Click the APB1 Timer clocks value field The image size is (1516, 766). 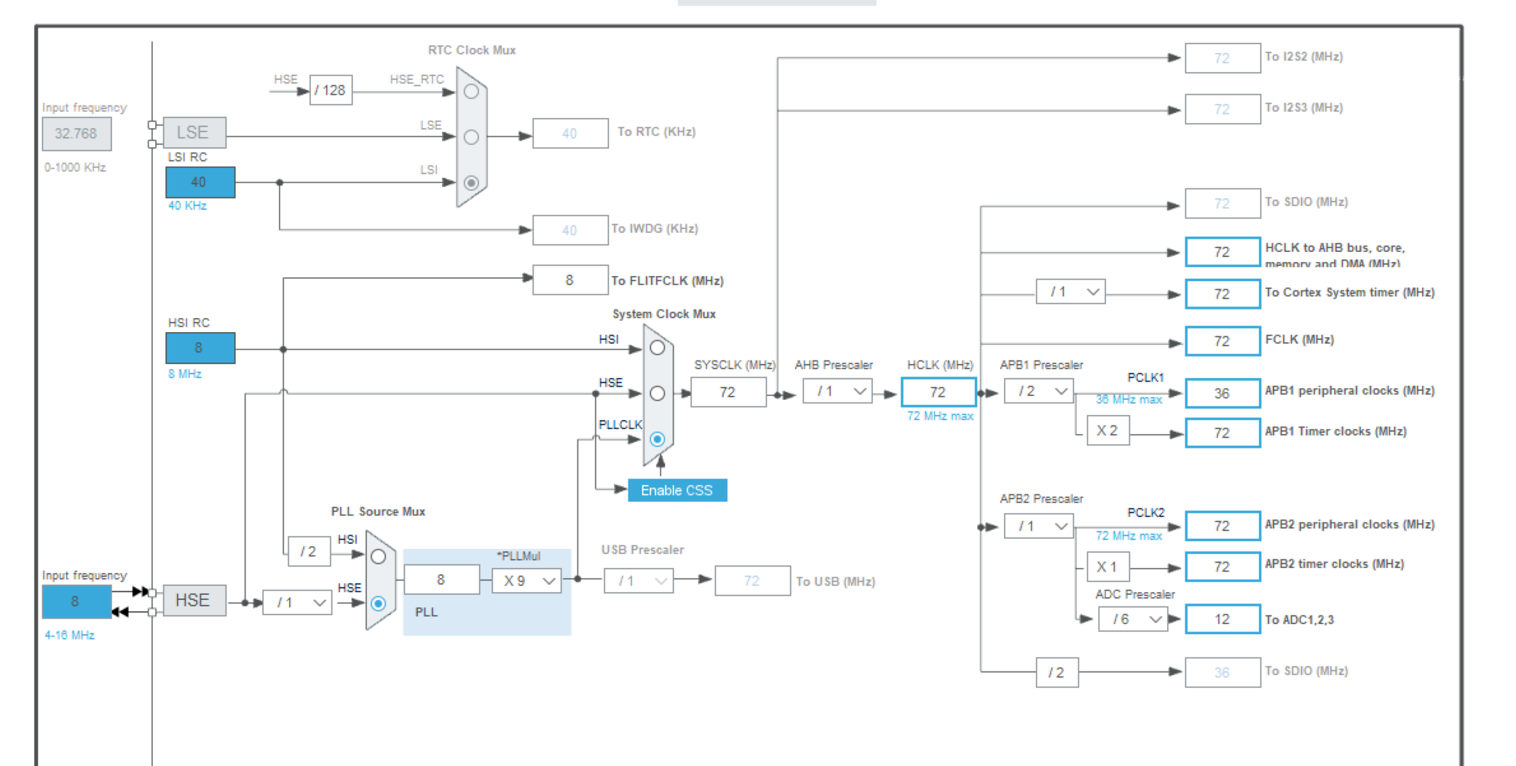tap(1223, 433)
